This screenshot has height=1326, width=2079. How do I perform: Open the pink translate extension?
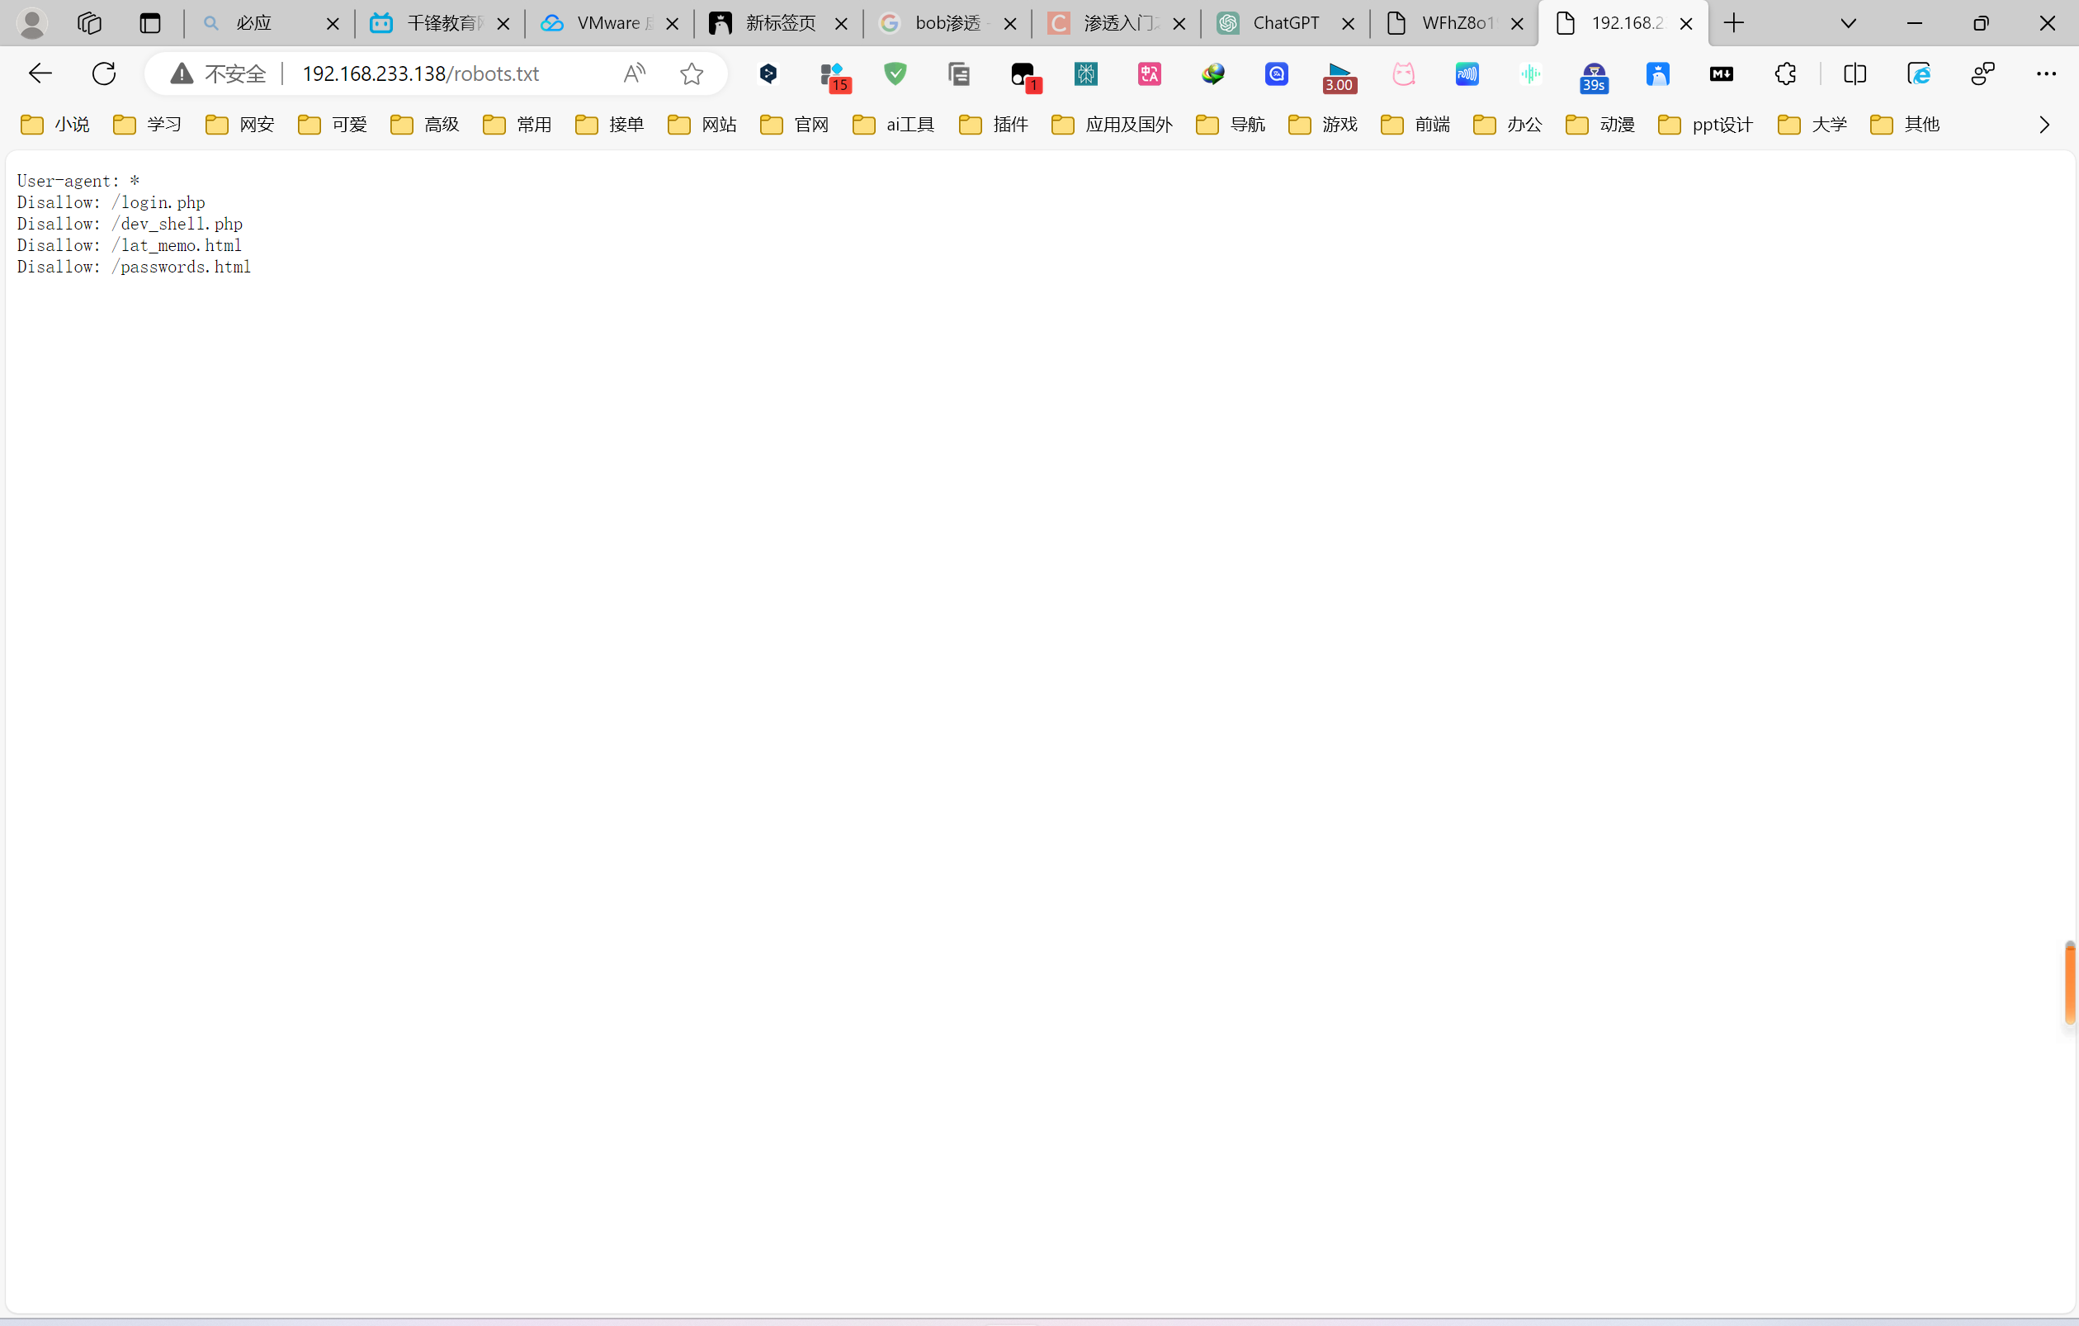click(x=1149, y=74)
